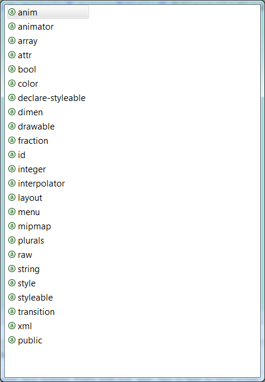Click the icon next to fraction
The image size is (265, 382).
point(12,140)
